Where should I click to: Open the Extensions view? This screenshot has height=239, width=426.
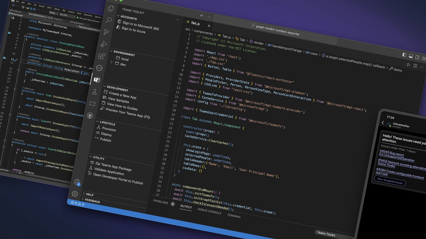point(101,56)
